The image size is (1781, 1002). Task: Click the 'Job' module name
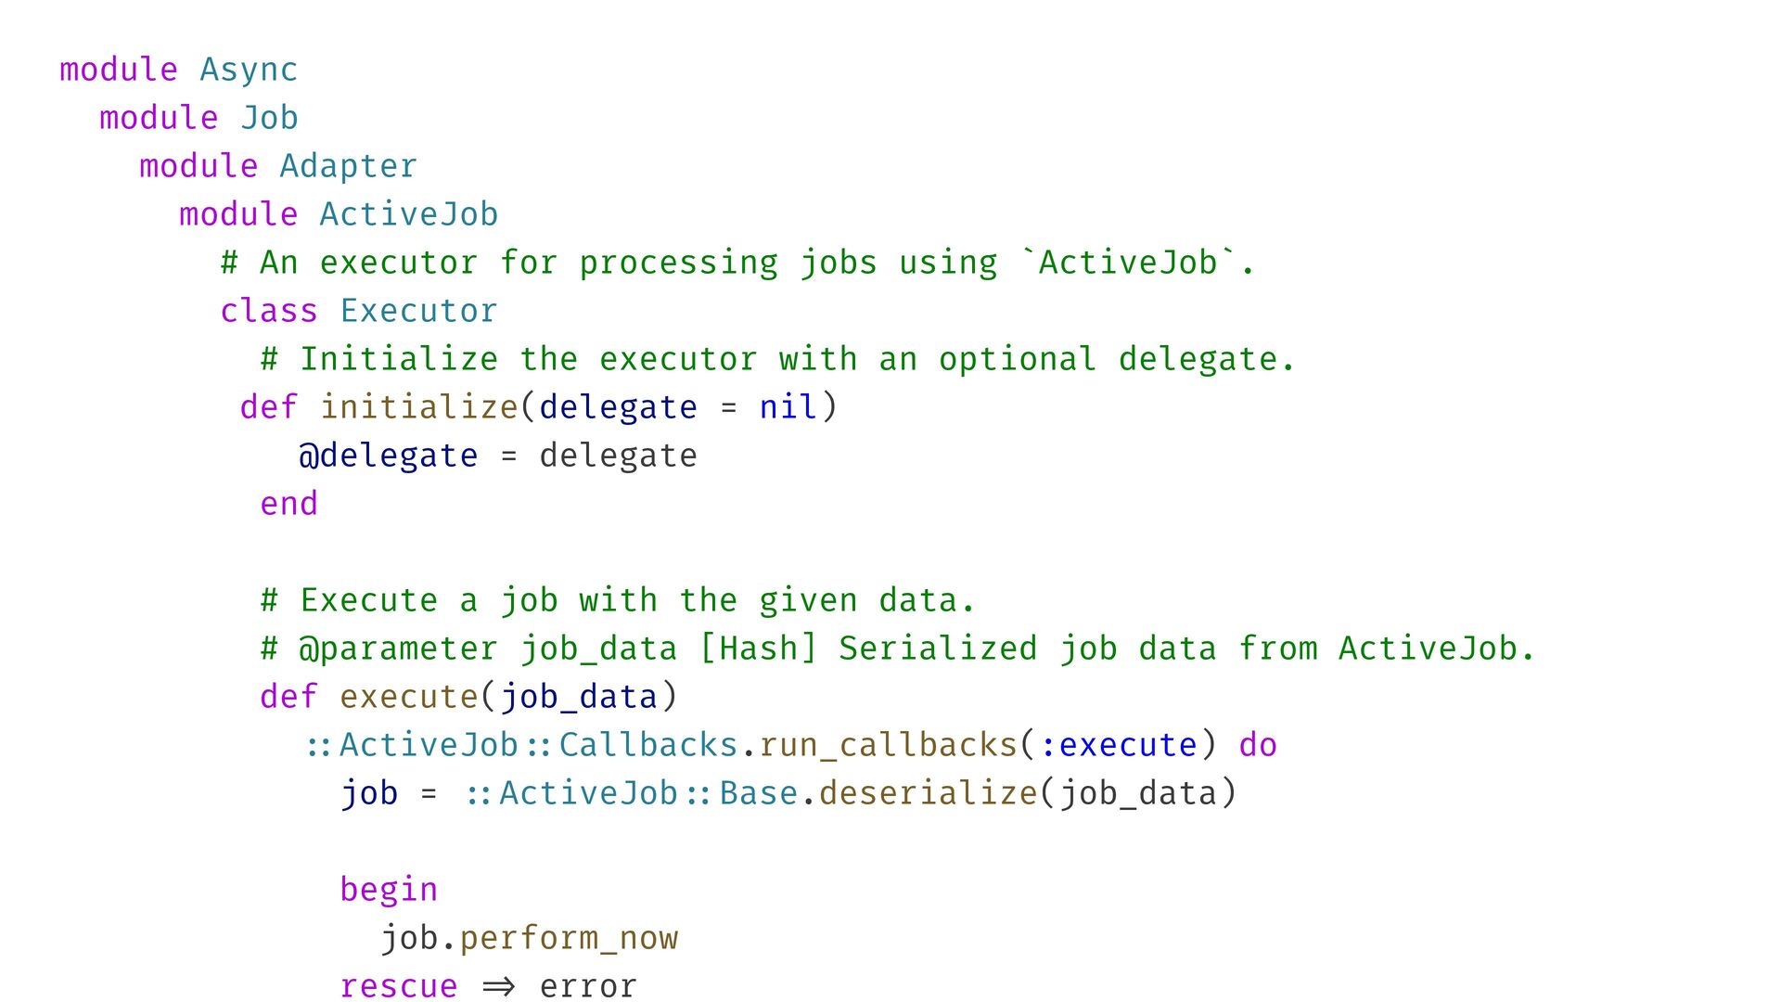(269, 119)
